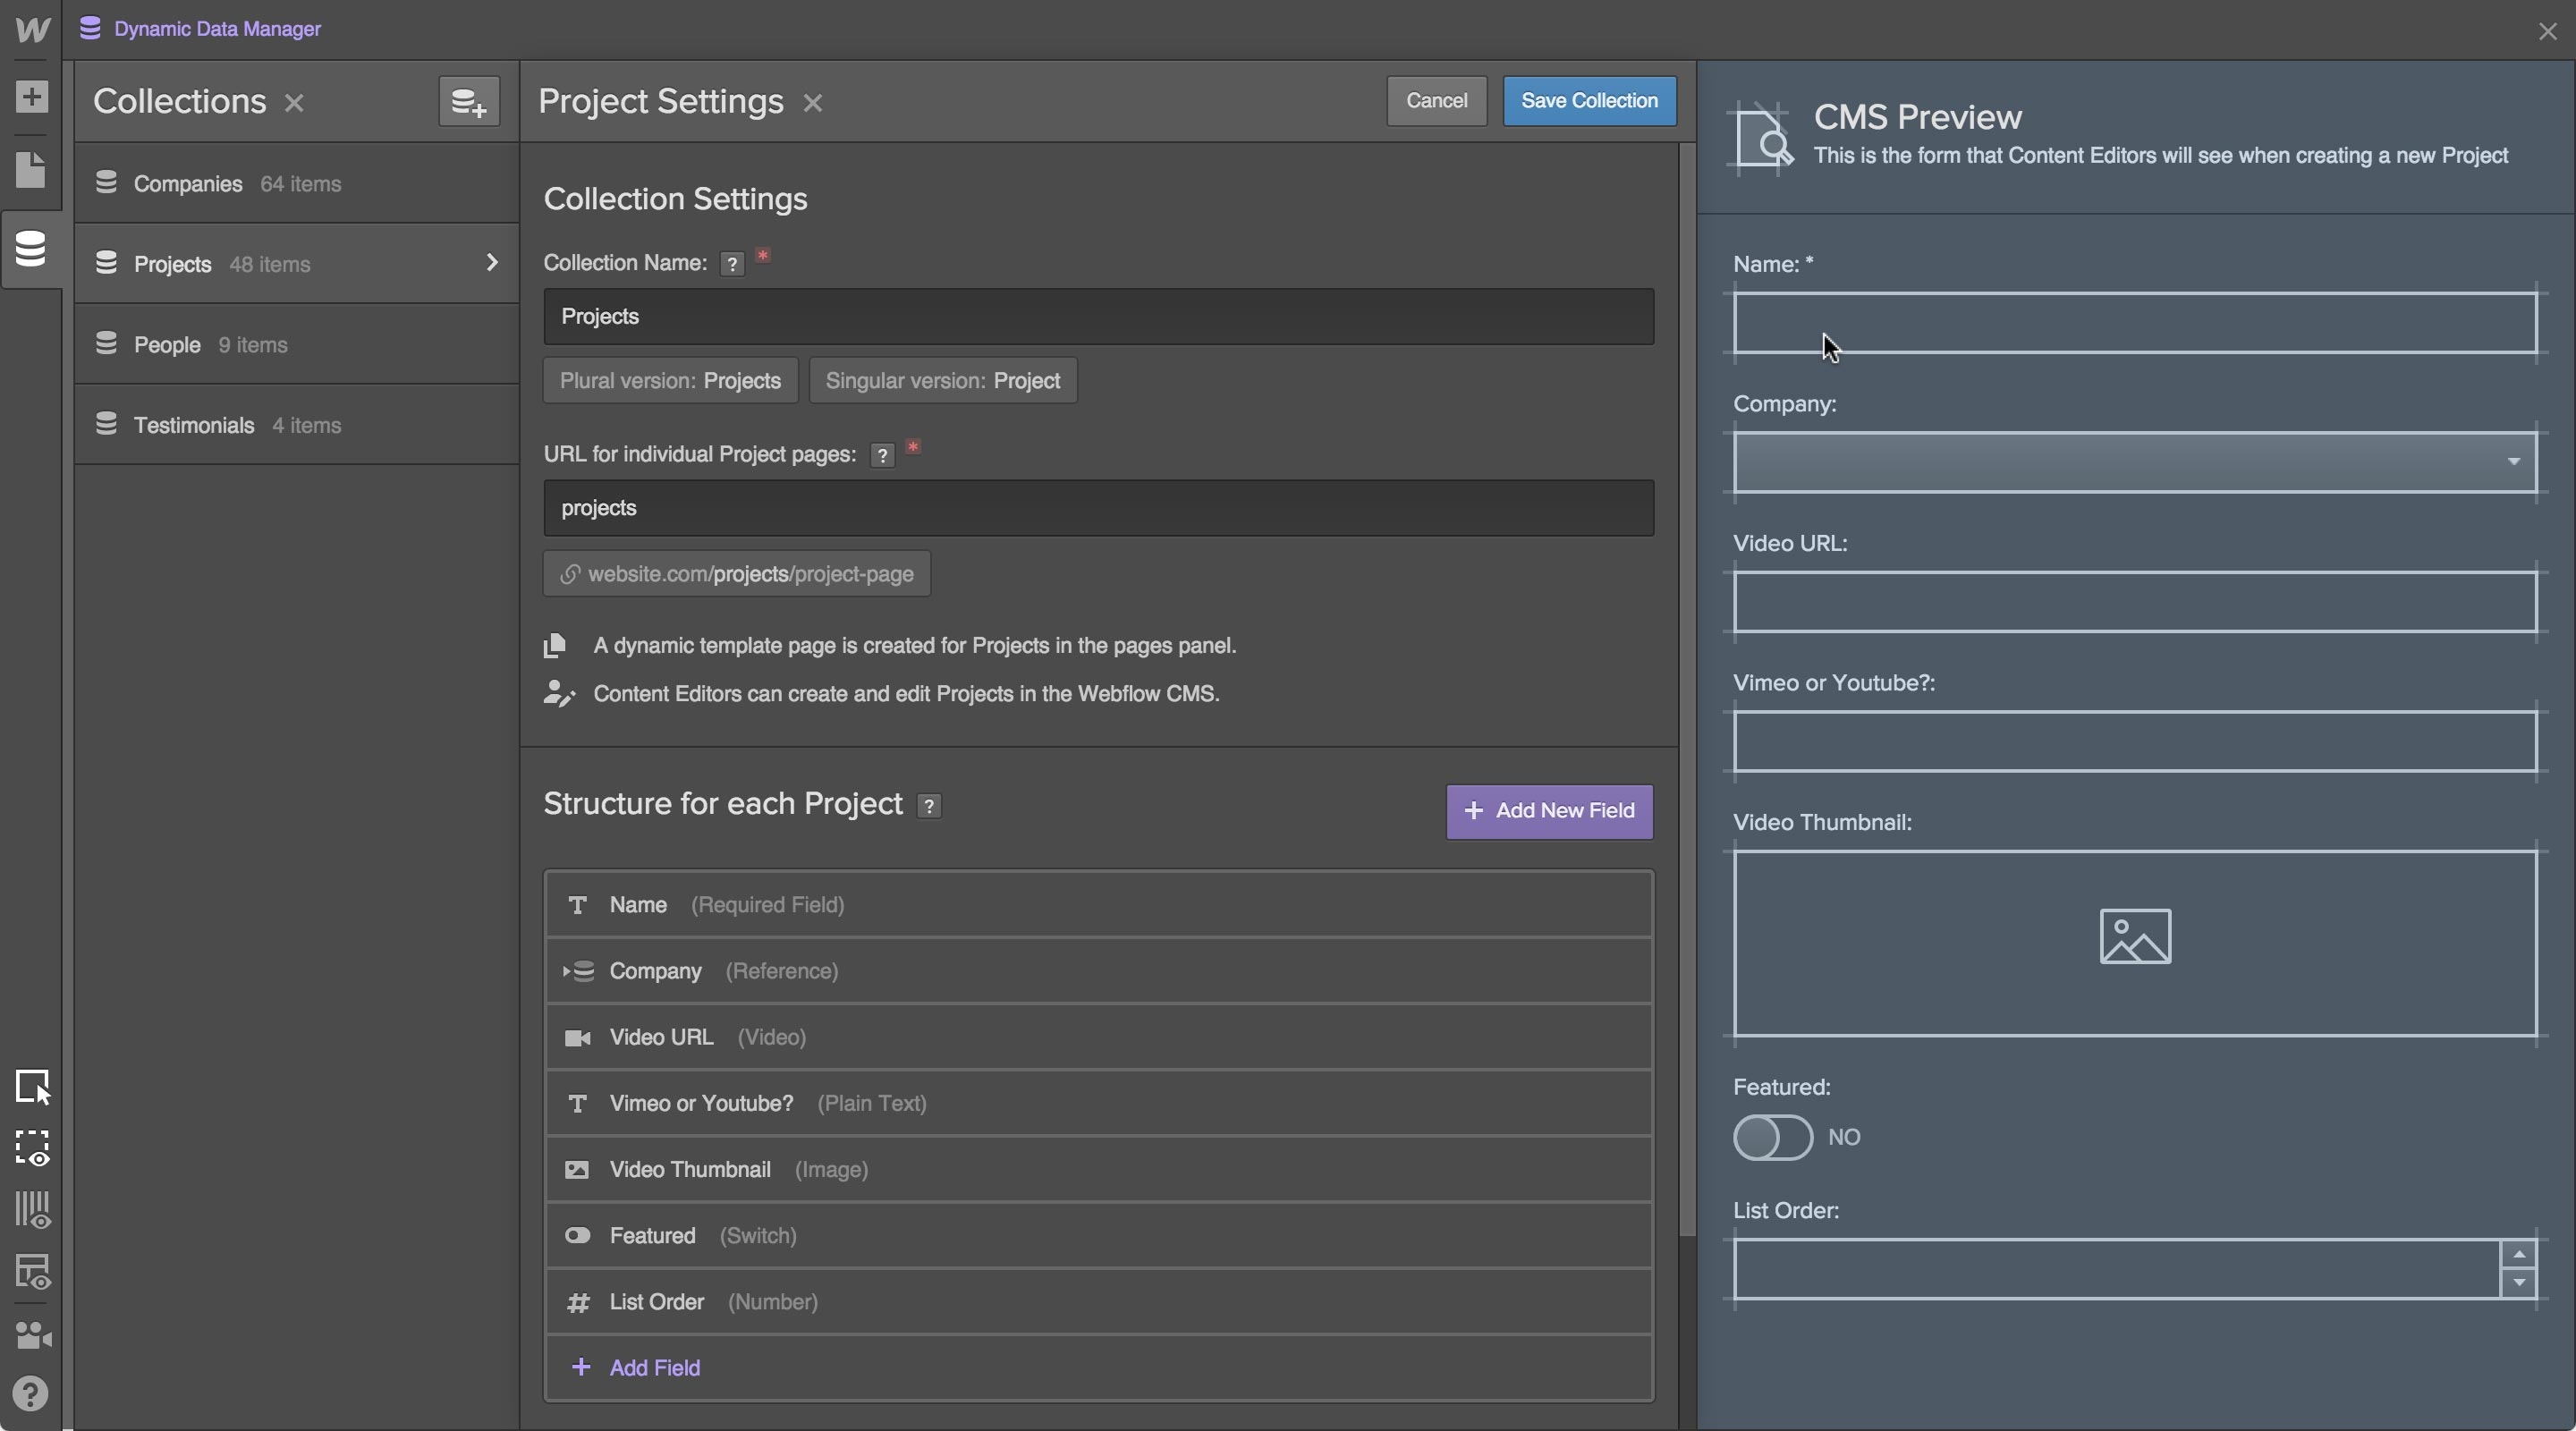Open the help question mark icon
The height and width of the screenshot is (1431, 2576).
pos(31,1394)
